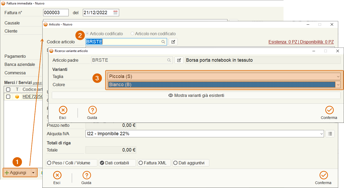
Task: Open the edit icon next to Codice articolo
Action: pyautogui.click(x=173, y=42)
